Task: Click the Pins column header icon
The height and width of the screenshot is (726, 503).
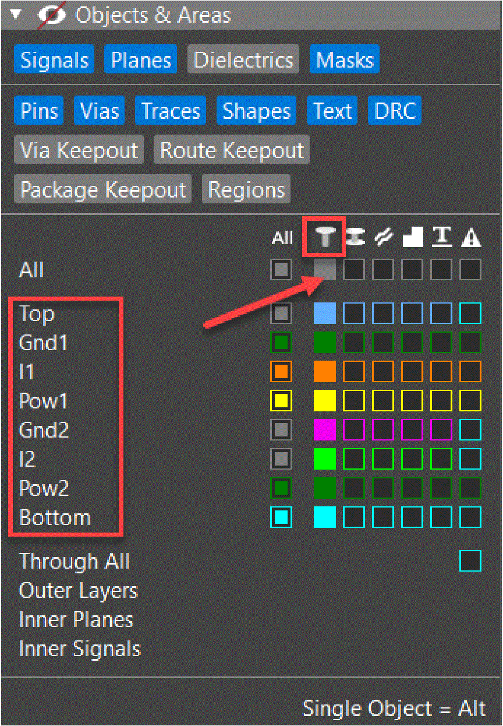Action: tap(325, 237)
